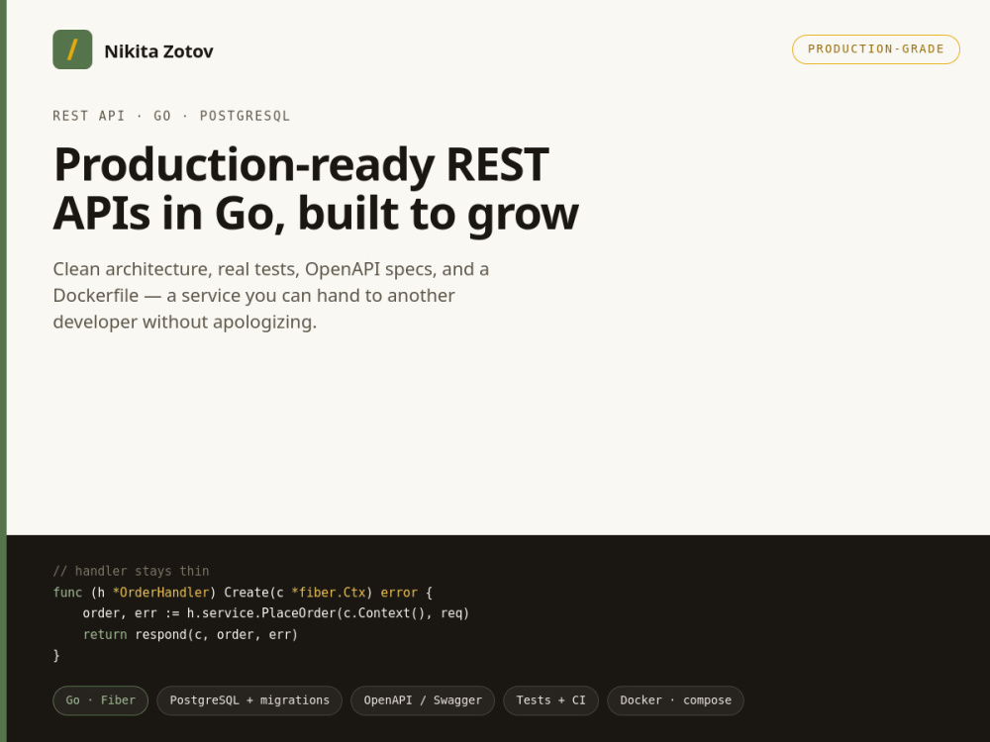The width and height of the screenshot is (990, 742).
Task: Click the h.service.PlaceOrder code line
Action: pyautogui.click(x=276, y=613)
